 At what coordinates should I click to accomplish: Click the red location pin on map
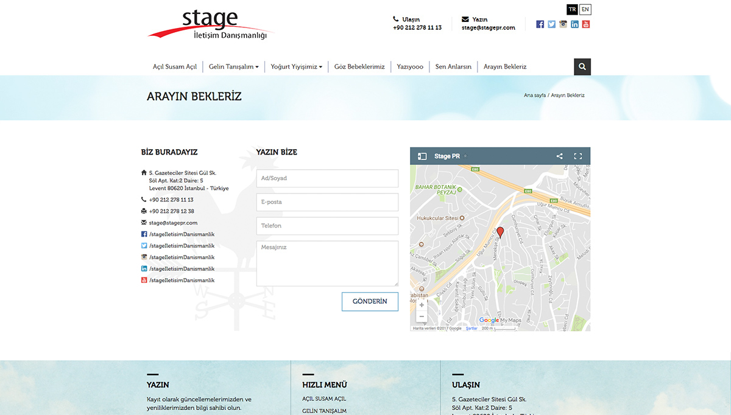coord(500,232)
